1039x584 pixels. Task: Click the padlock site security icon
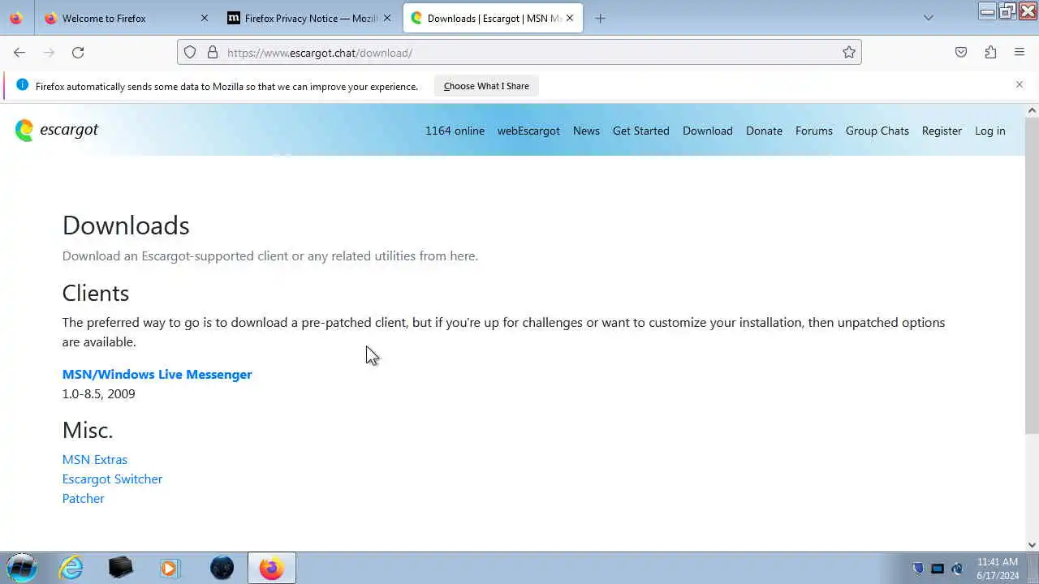click(213, 52)
